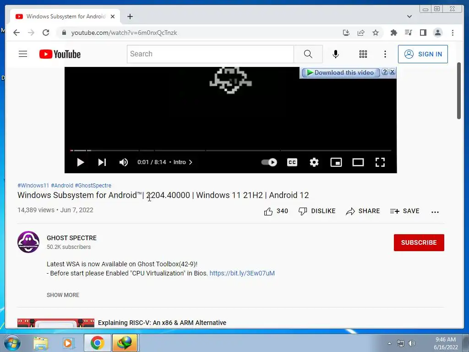Focus the YouTube Search field

tap(210, 54)
